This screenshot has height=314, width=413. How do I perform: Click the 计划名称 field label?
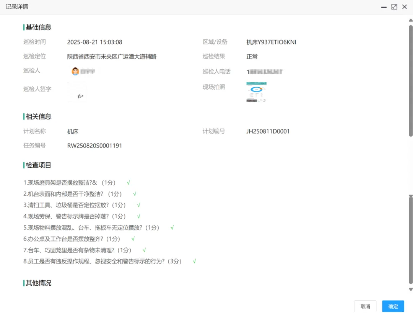(34, 131)
